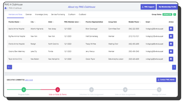Open the Calendar tab
The image size is (184, 102).
(x=29, y=14)
